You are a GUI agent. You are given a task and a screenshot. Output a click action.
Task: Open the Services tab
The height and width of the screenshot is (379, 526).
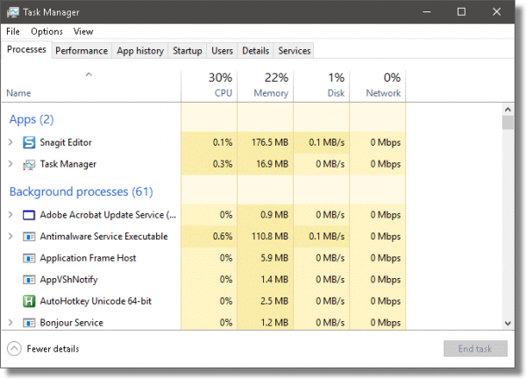point(294,51)
